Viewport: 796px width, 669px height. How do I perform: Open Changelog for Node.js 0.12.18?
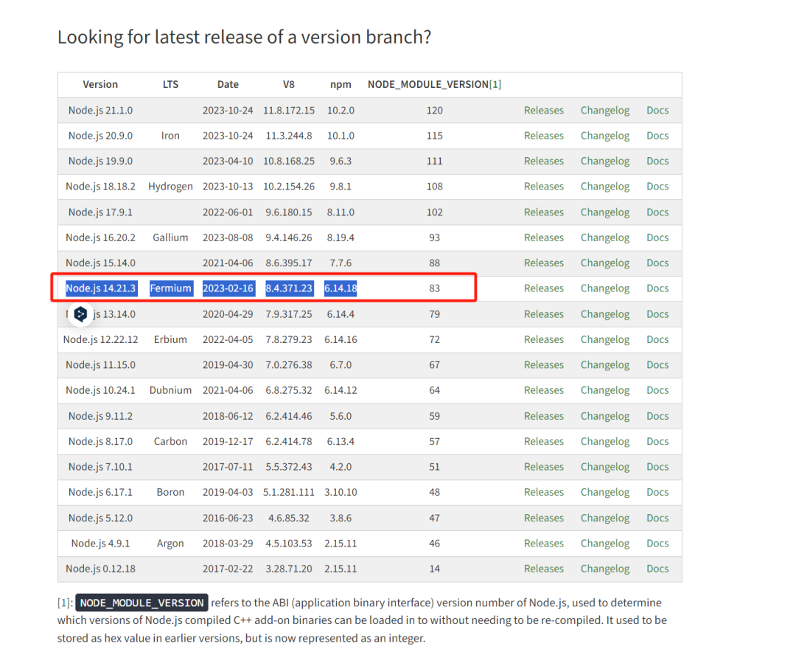(x=605, y=569)
